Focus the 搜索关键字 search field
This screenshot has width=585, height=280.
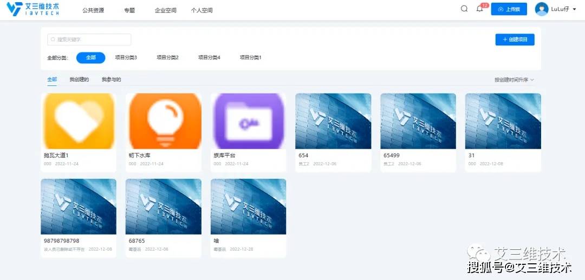click(89, 39)
